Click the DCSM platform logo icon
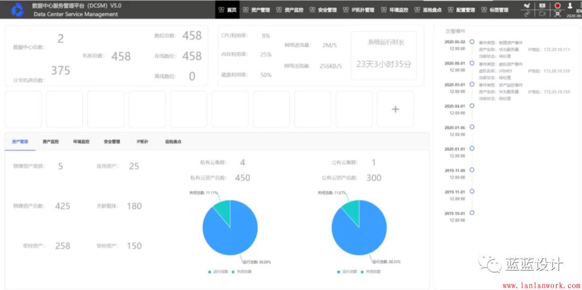 point(17,9)
